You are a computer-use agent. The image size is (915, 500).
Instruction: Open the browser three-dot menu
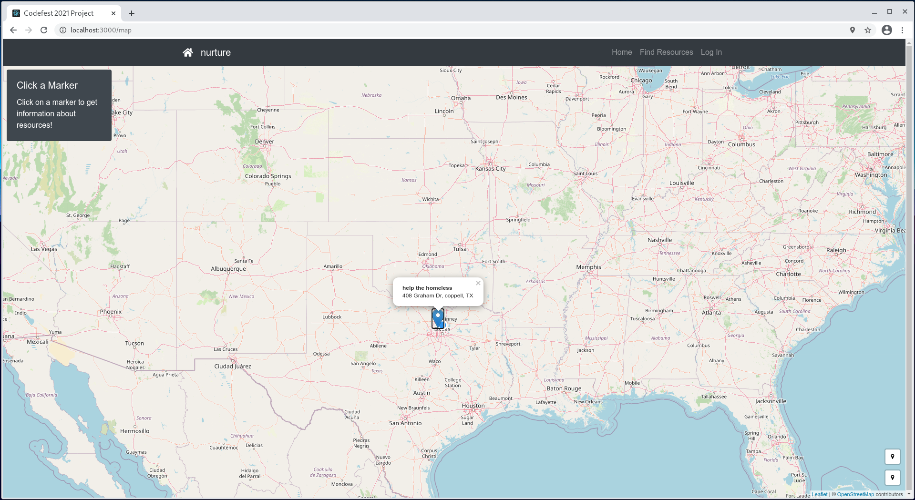(x=902, y=30)
